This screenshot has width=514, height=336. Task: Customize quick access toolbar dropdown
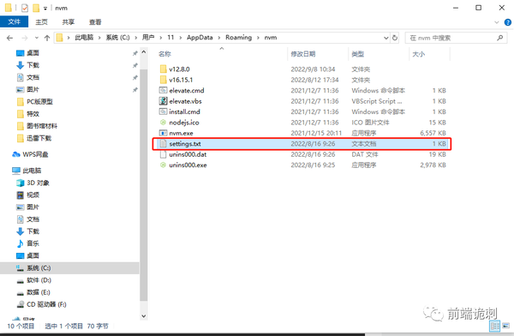[45, 9]
